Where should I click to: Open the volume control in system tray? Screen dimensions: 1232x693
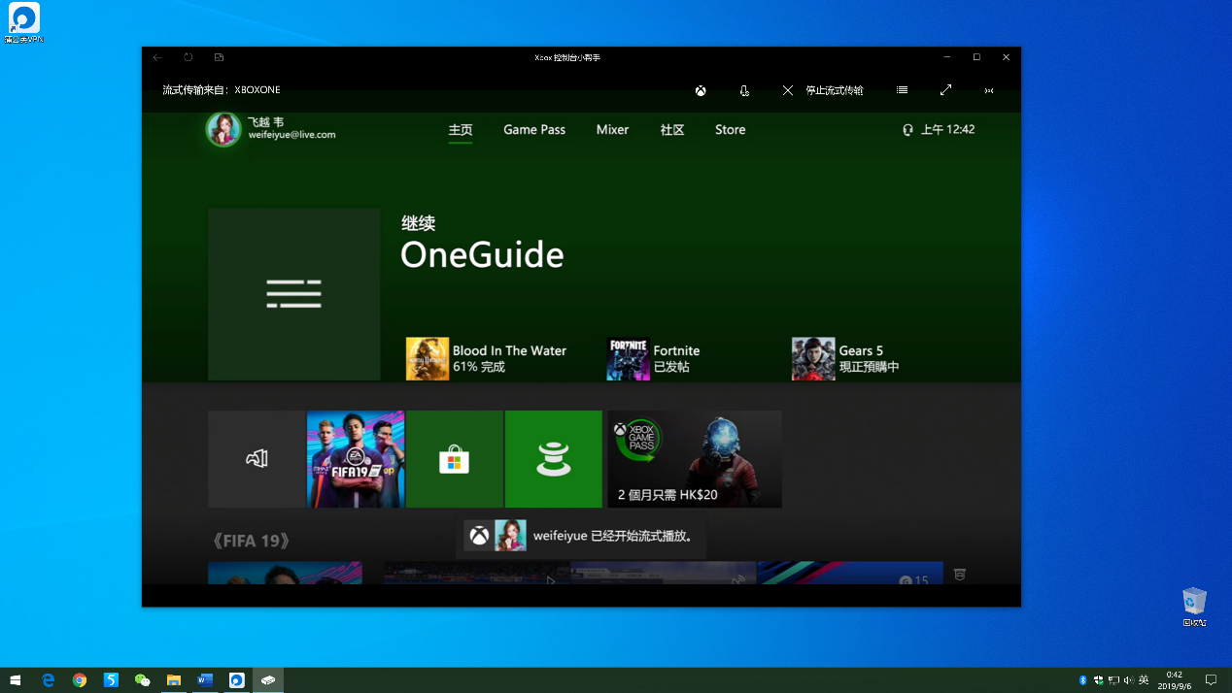pos(1129,680)
